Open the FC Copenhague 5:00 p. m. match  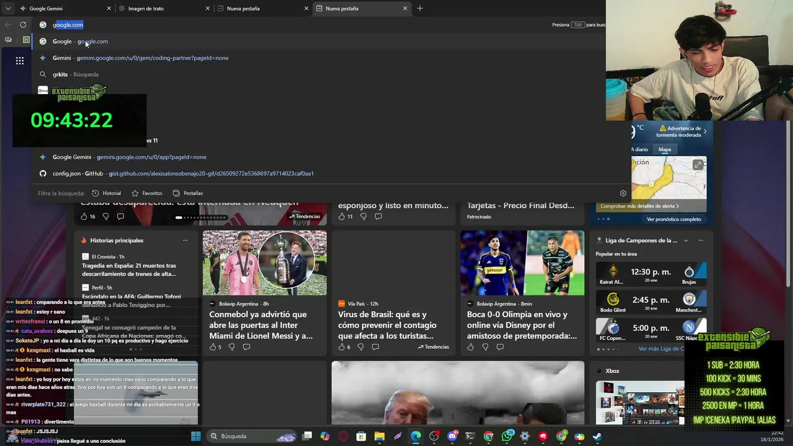[651, 330]
